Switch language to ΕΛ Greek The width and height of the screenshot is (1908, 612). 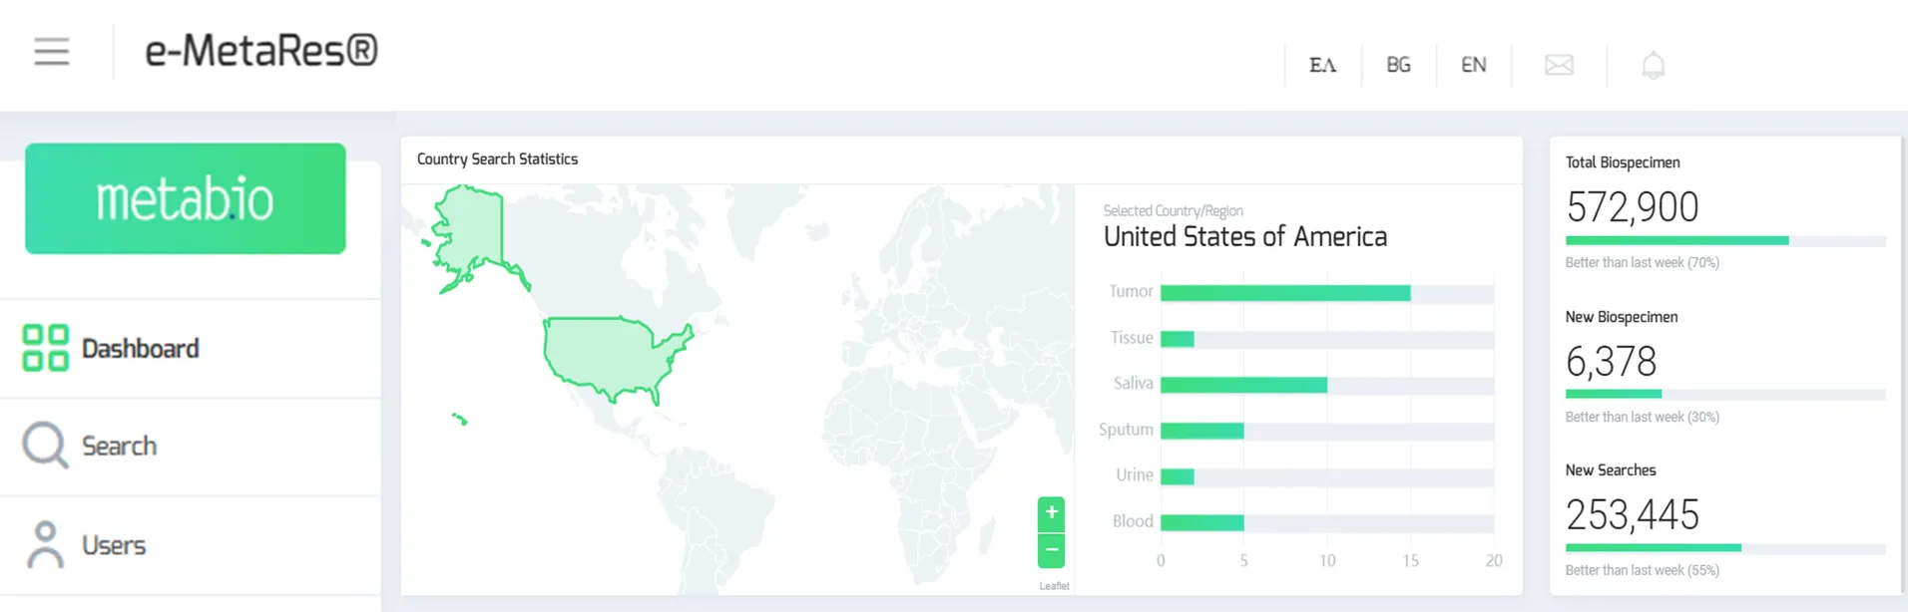(x=1322, y=65)
